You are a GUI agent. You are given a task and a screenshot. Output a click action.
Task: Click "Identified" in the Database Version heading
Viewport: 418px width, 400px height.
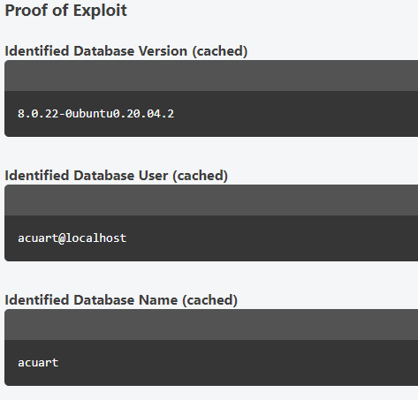37,51
